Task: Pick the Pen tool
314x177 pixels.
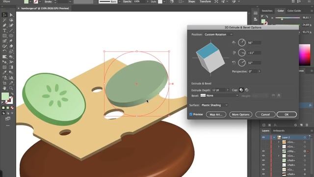Action: coord(4,25)
